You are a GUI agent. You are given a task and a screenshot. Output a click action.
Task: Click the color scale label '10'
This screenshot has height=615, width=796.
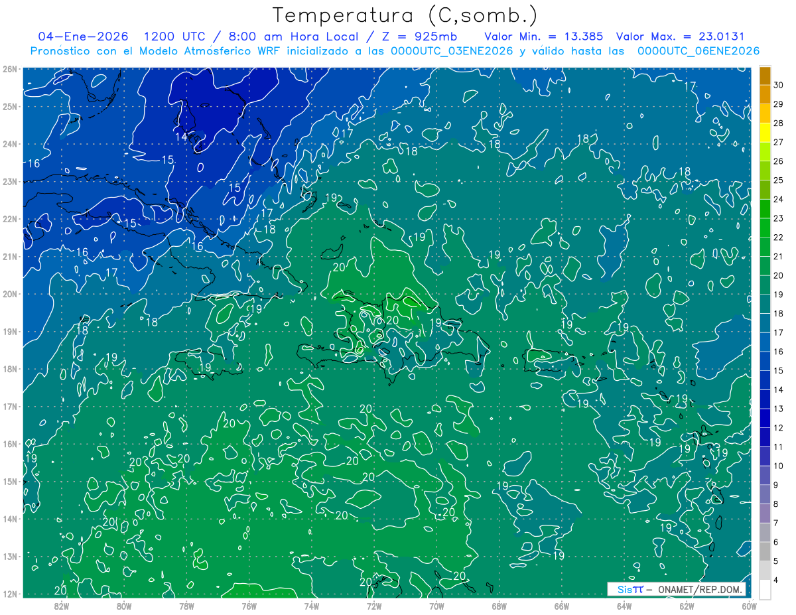coord(779,466)
